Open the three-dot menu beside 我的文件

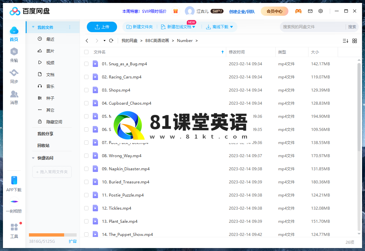pyautogui.click(x=70, y=28)
